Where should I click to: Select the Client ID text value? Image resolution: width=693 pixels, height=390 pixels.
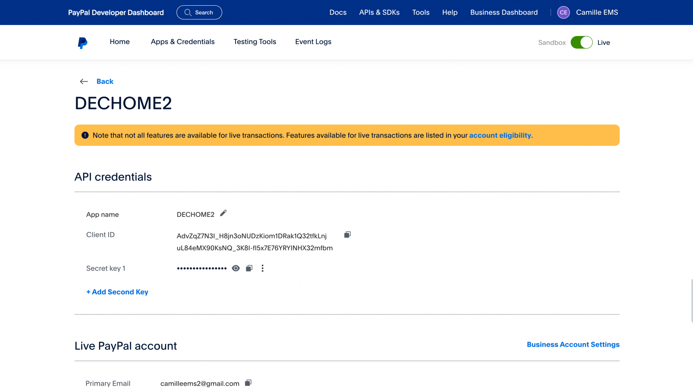[254, 242]
